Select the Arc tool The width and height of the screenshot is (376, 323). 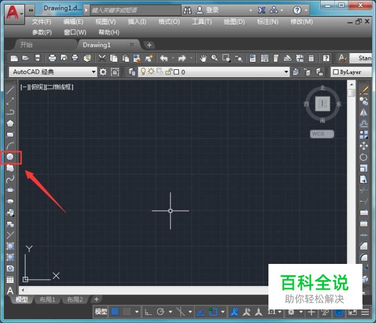[10, 145]
